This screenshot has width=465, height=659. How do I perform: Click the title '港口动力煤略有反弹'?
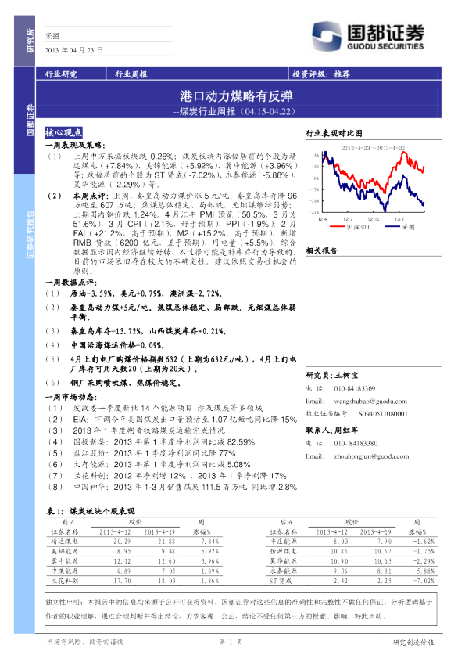[236, 96]
